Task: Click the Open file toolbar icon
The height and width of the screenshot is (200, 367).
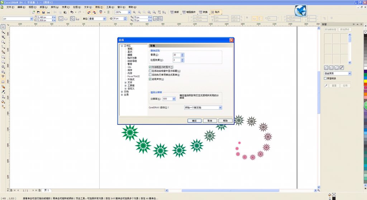Action: click(38, 12)
